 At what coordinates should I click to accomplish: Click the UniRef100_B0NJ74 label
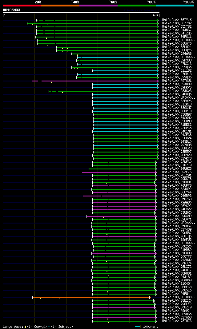pyautogui.click(x=177, y=263)
